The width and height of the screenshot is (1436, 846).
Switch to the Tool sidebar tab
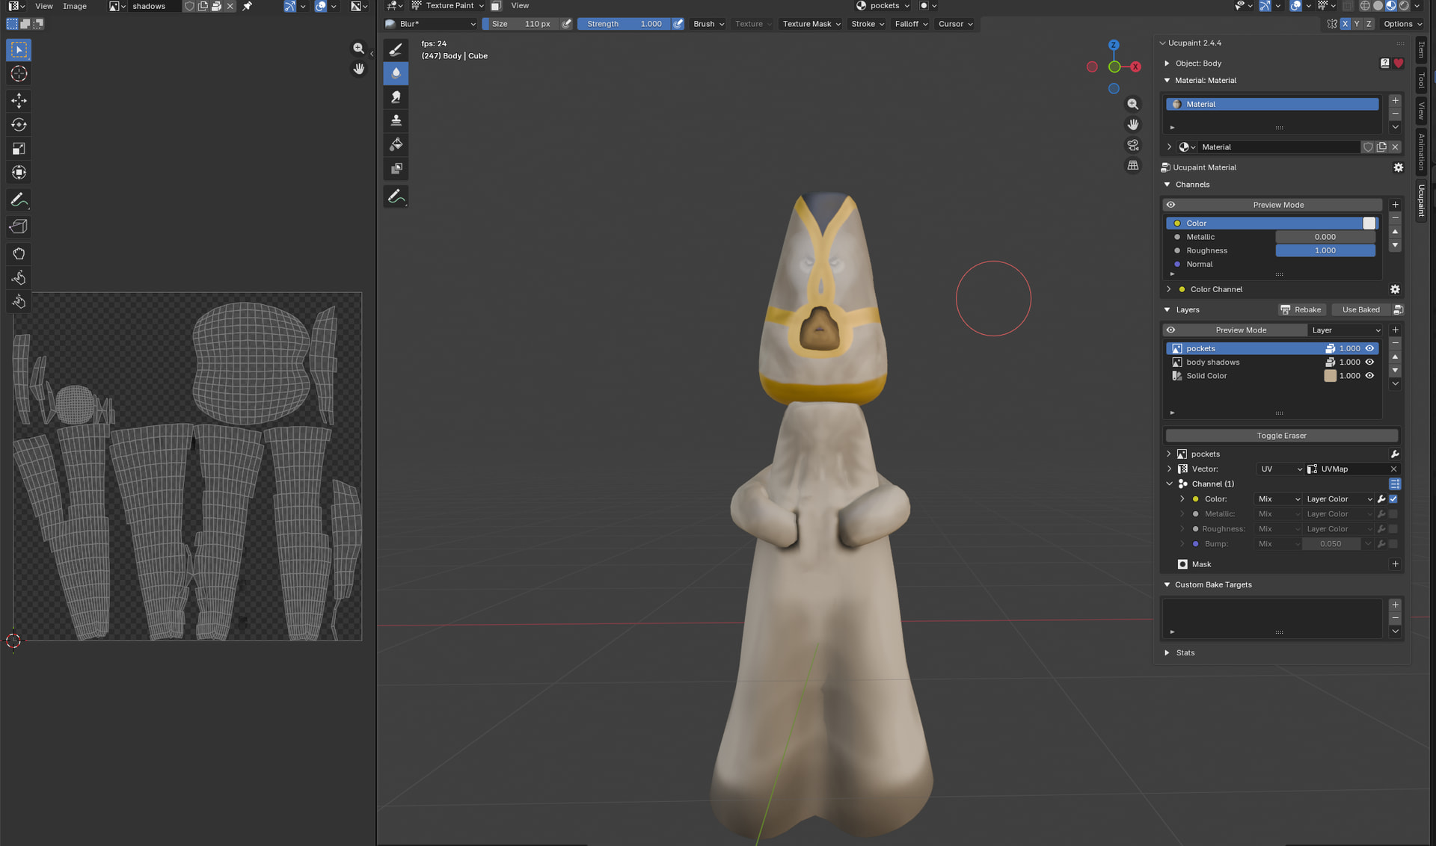[1421, 80]
